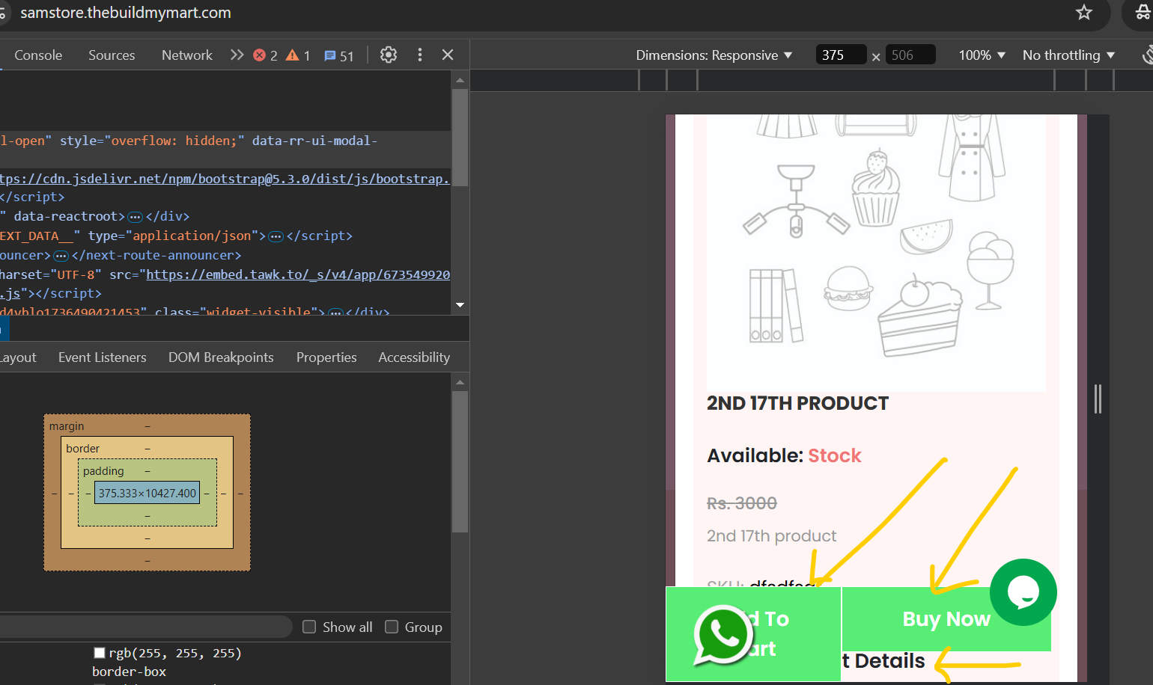The image size is (1153, 685).
Task: Click the border label in box model
Action: click(82, 449)
